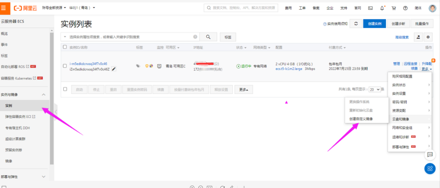Open the 资源变配 submenu
This screenshot has height=188, width=440.
[x=409, y=111]
